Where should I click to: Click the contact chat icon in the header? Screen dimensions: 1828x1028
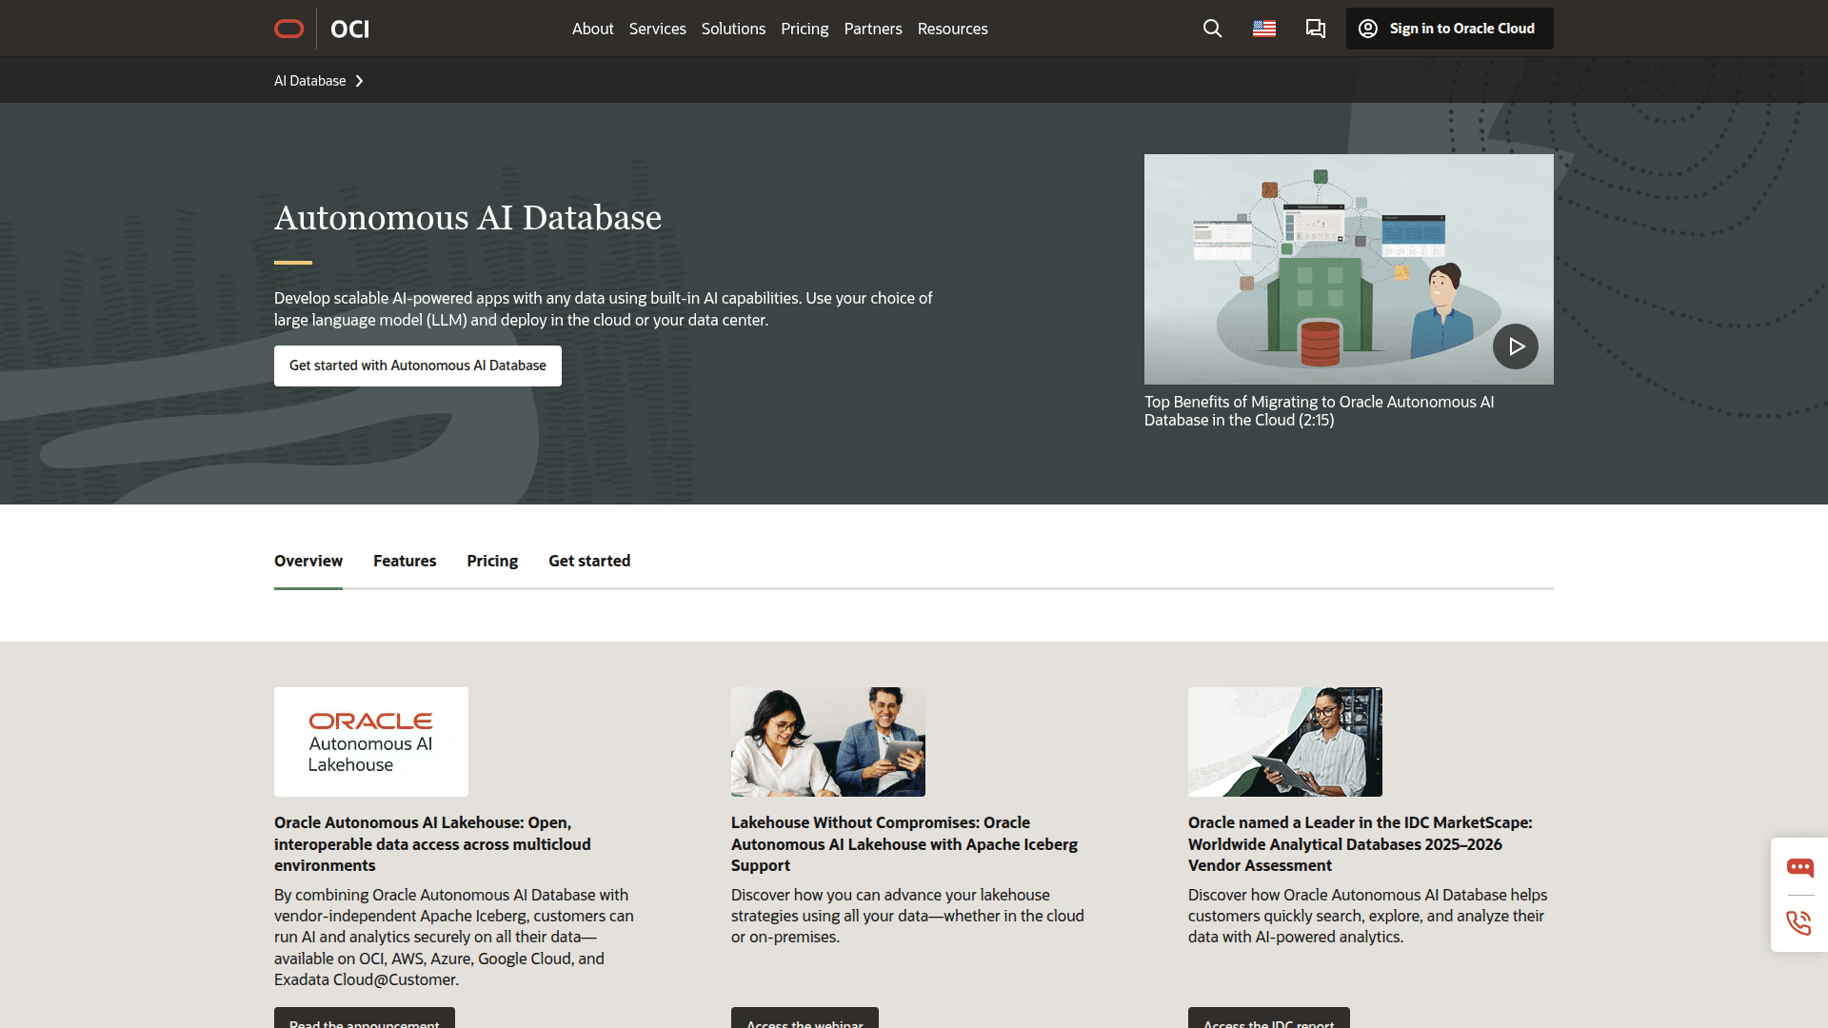point(1315,29)
